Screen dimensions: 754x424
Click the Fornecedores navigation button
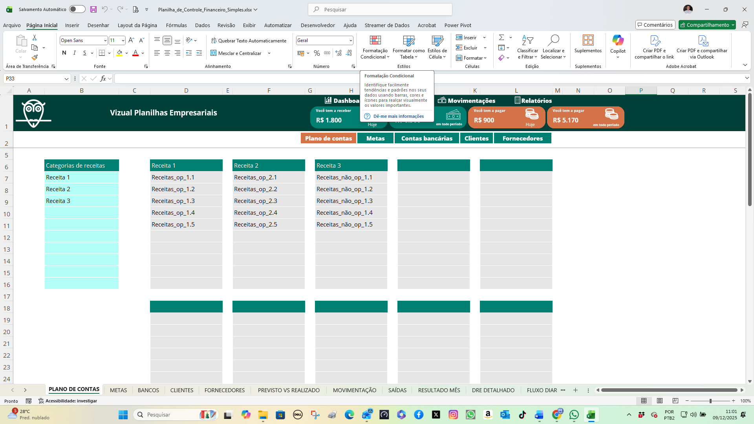pos(523,138)
